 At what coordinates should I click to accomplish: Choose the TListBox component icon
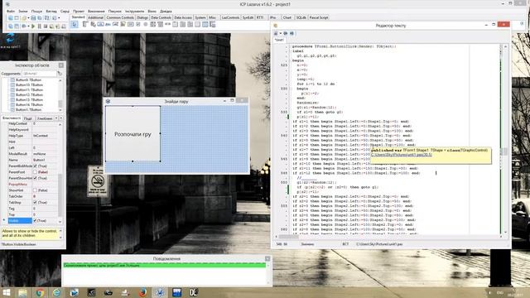152,24
